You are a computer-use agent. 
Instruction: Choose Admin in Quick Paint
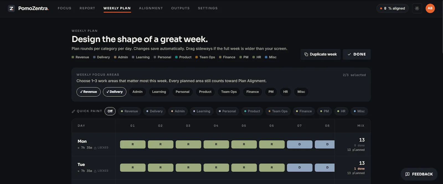178,111
